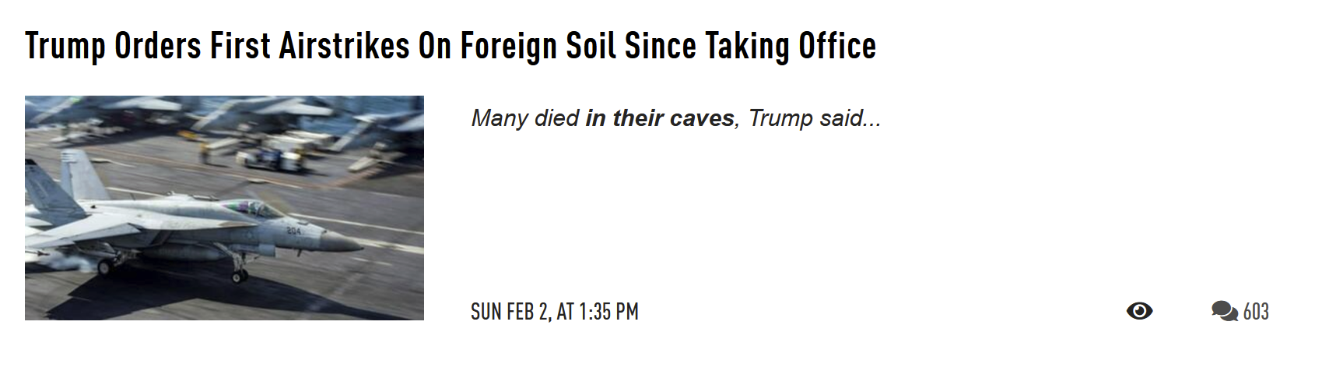The height and width of the screenshot is (367, 1322).
Task: Click 'Foreign Soil' in the headline
Action: (537, 47)
